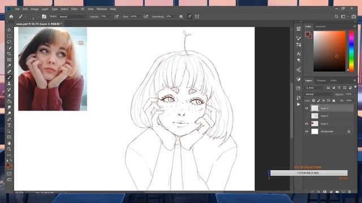Toggle lock image pixels brush icon

pos(318,100)
